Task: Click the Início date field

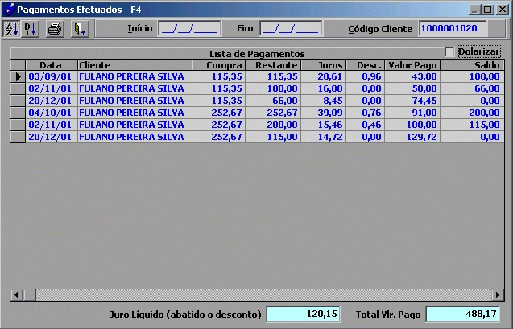Action: 188,29
